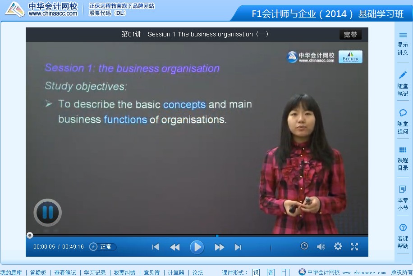Rewind the lecture video
Viewport: 413px width, 276px height.
pyautogui.click(x=174, y=247)
